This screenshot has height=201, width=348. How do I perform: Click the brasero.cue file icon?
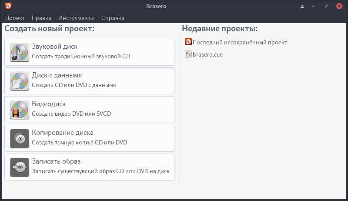[x=188, y=54]
